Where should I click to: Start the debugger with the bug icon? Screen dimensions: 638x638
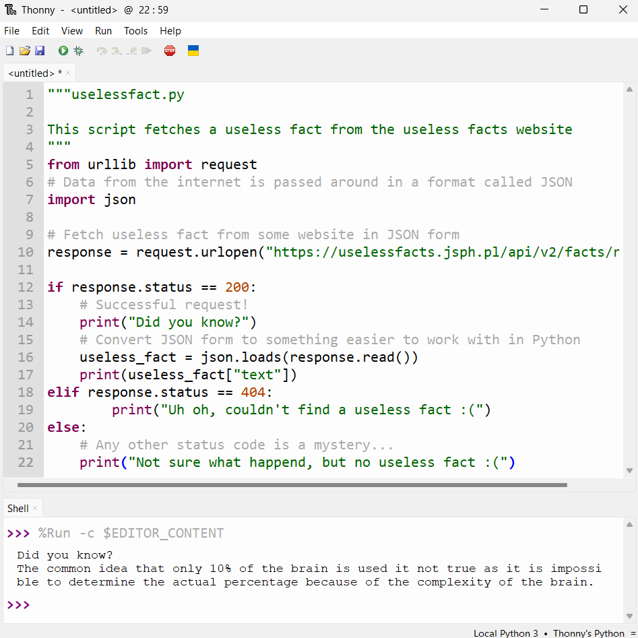pos(78,51)
